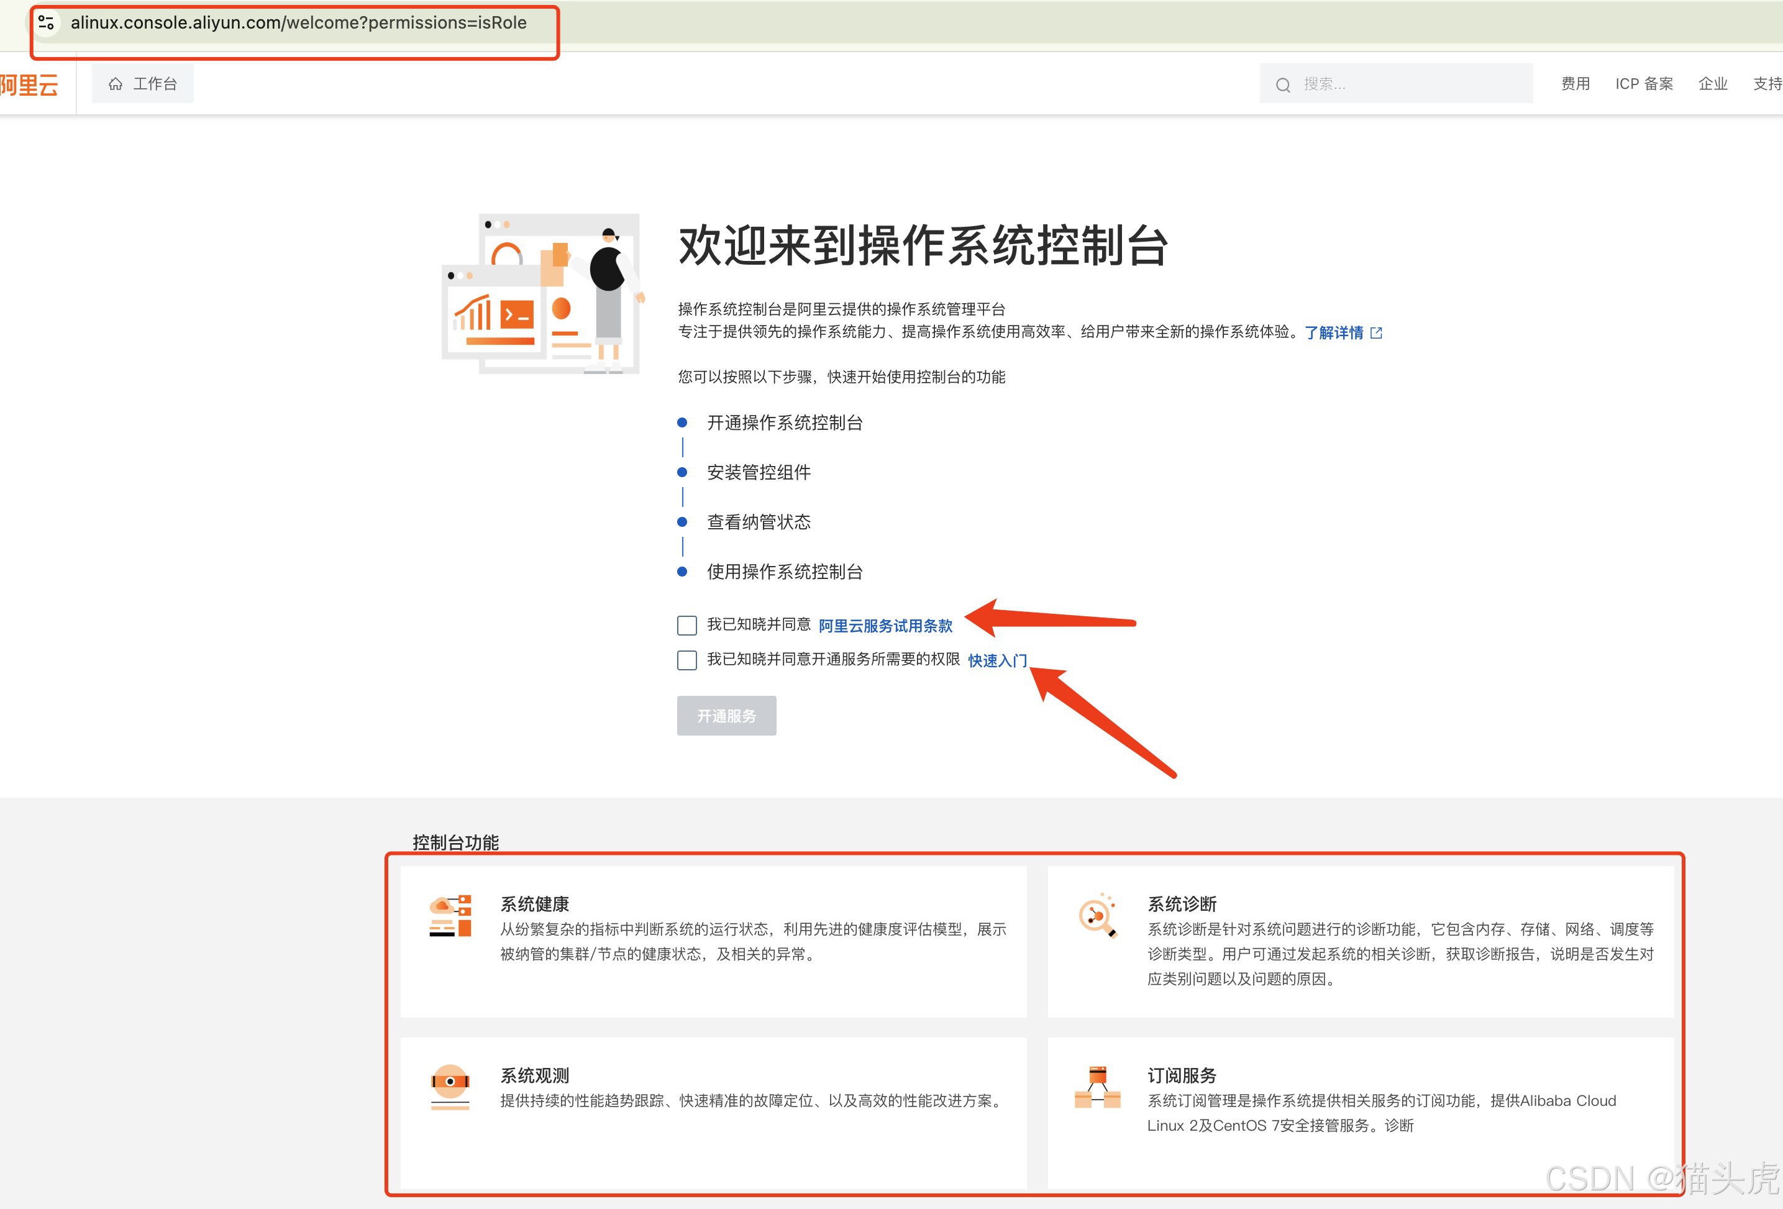Click the welcome illustration image

click(x=543, y=294)
